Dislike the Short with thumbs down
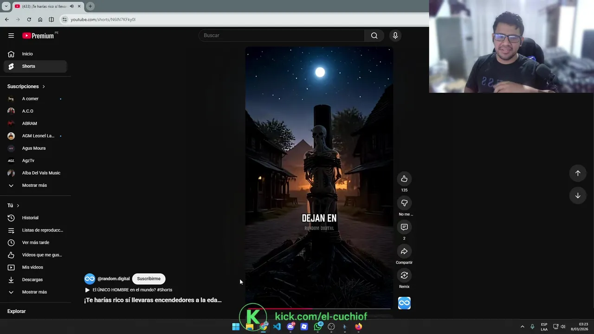594x334 pixels. point(404,203)
